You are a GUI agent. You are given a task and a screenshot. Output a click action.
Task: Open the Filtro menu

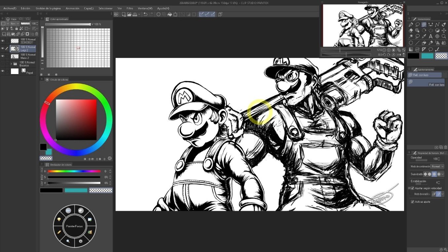[x=130, y=8]
